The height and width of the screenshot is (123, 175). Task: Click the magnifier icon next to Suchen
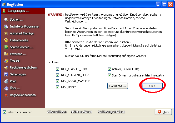(6, 20)
